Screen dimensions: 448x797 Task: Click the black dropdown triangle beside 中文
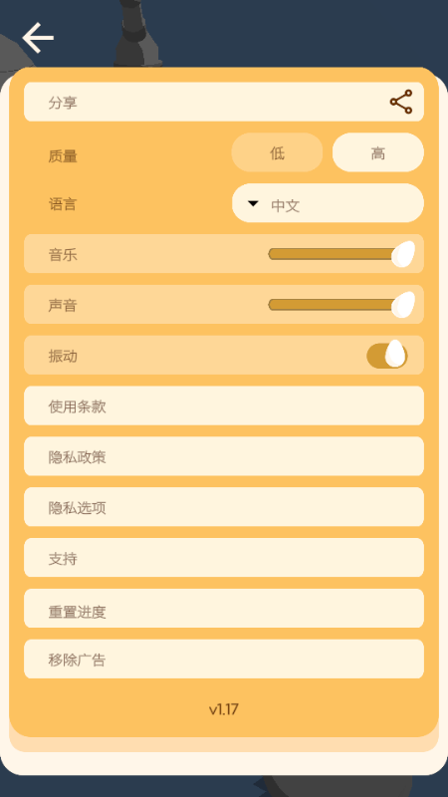(253, 204)
